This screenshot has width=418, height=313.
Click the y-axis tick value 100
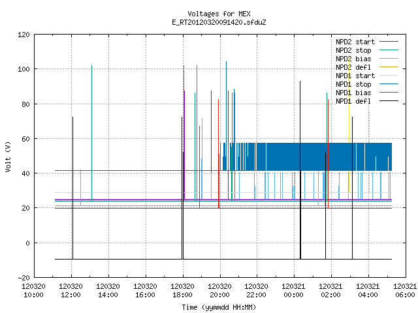coord(24,69)
